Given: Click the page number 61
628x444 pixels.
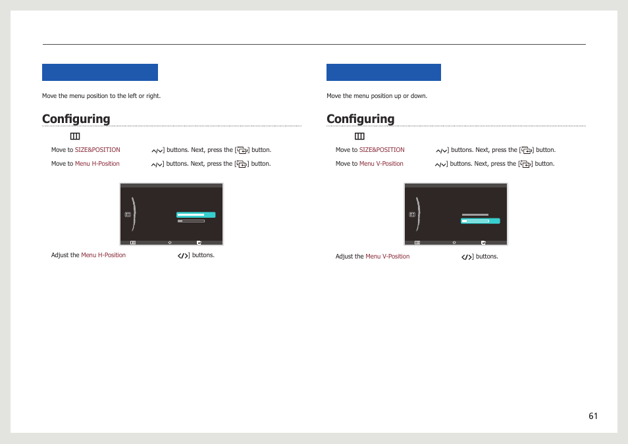Looking at the screenshot, I should coord(593,416).
